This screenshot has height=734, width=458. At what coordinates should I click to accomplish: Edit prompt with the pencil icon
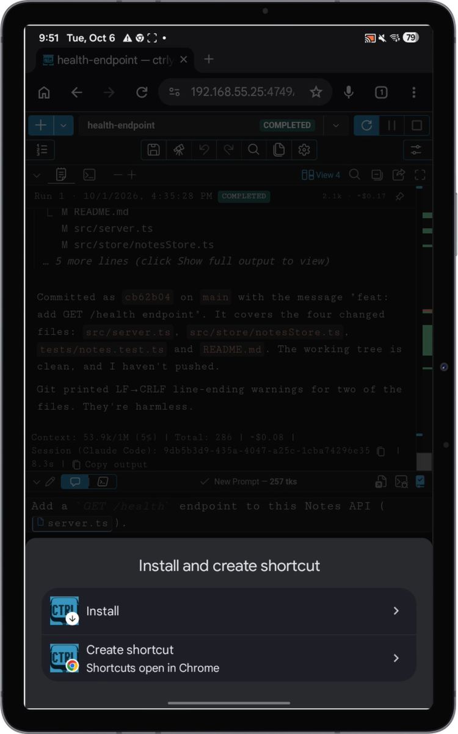click(50, 482)
